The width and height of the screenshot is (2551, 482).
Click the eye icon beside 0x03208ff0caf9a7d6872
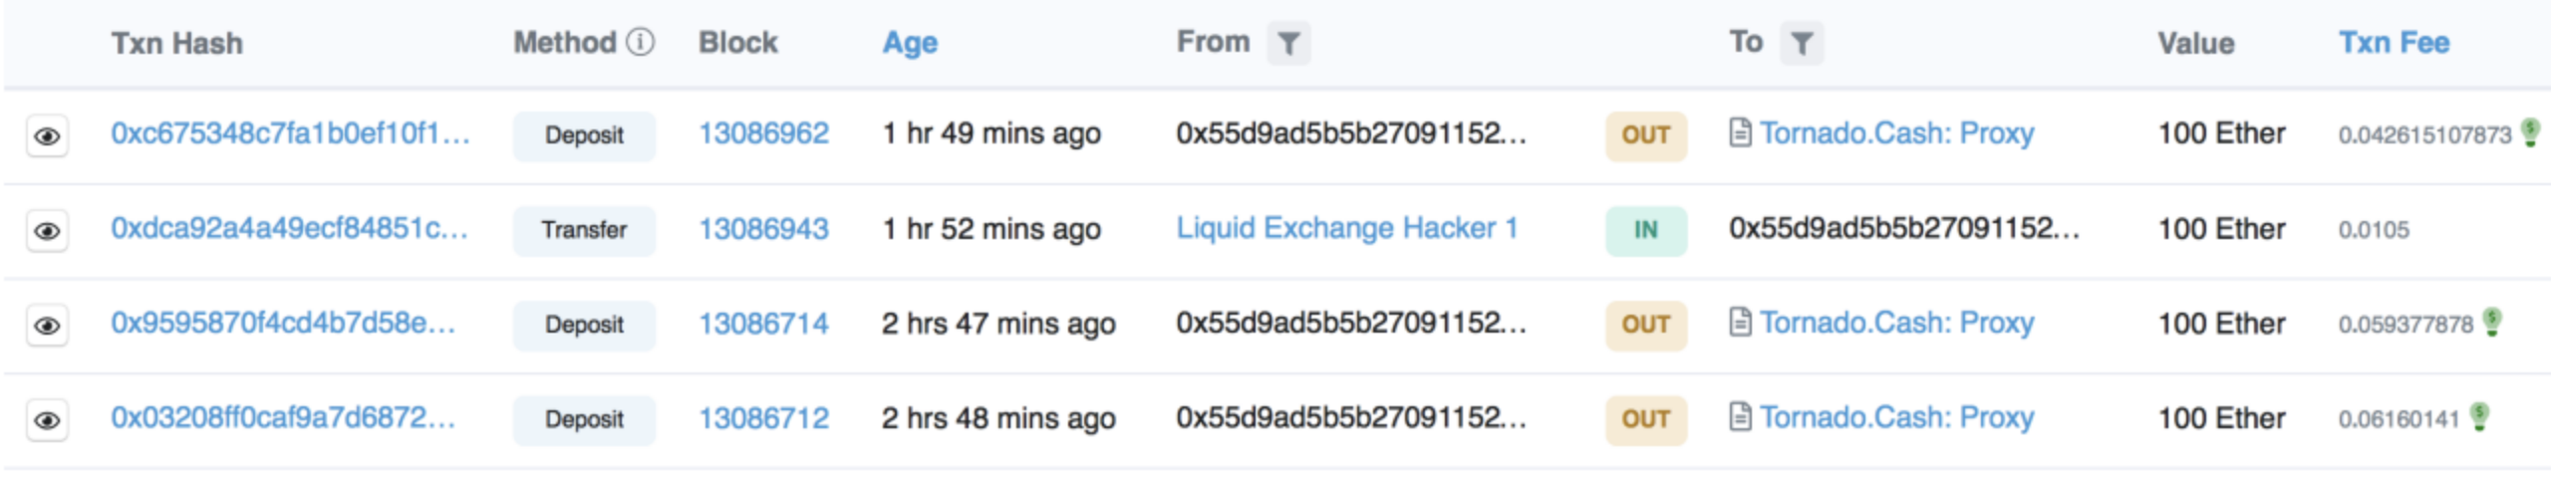coord(47,420)
